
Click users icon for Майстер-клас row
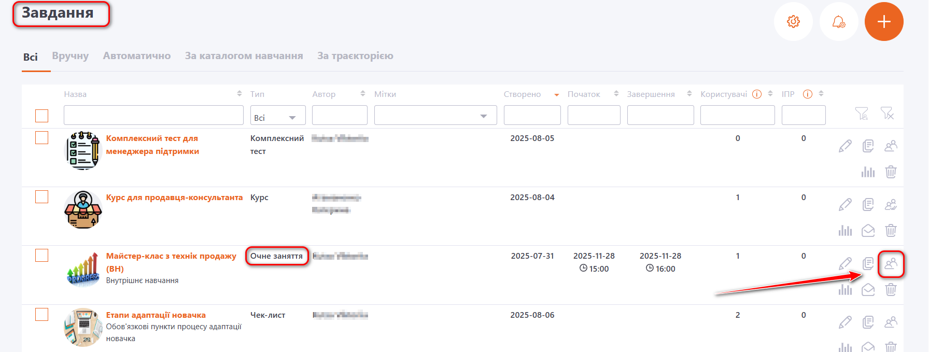(891, 264)
